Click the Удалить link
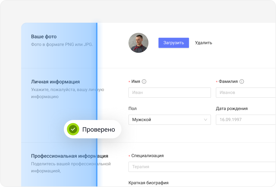Screen dimensions: 276x187 tap(203, 43)
